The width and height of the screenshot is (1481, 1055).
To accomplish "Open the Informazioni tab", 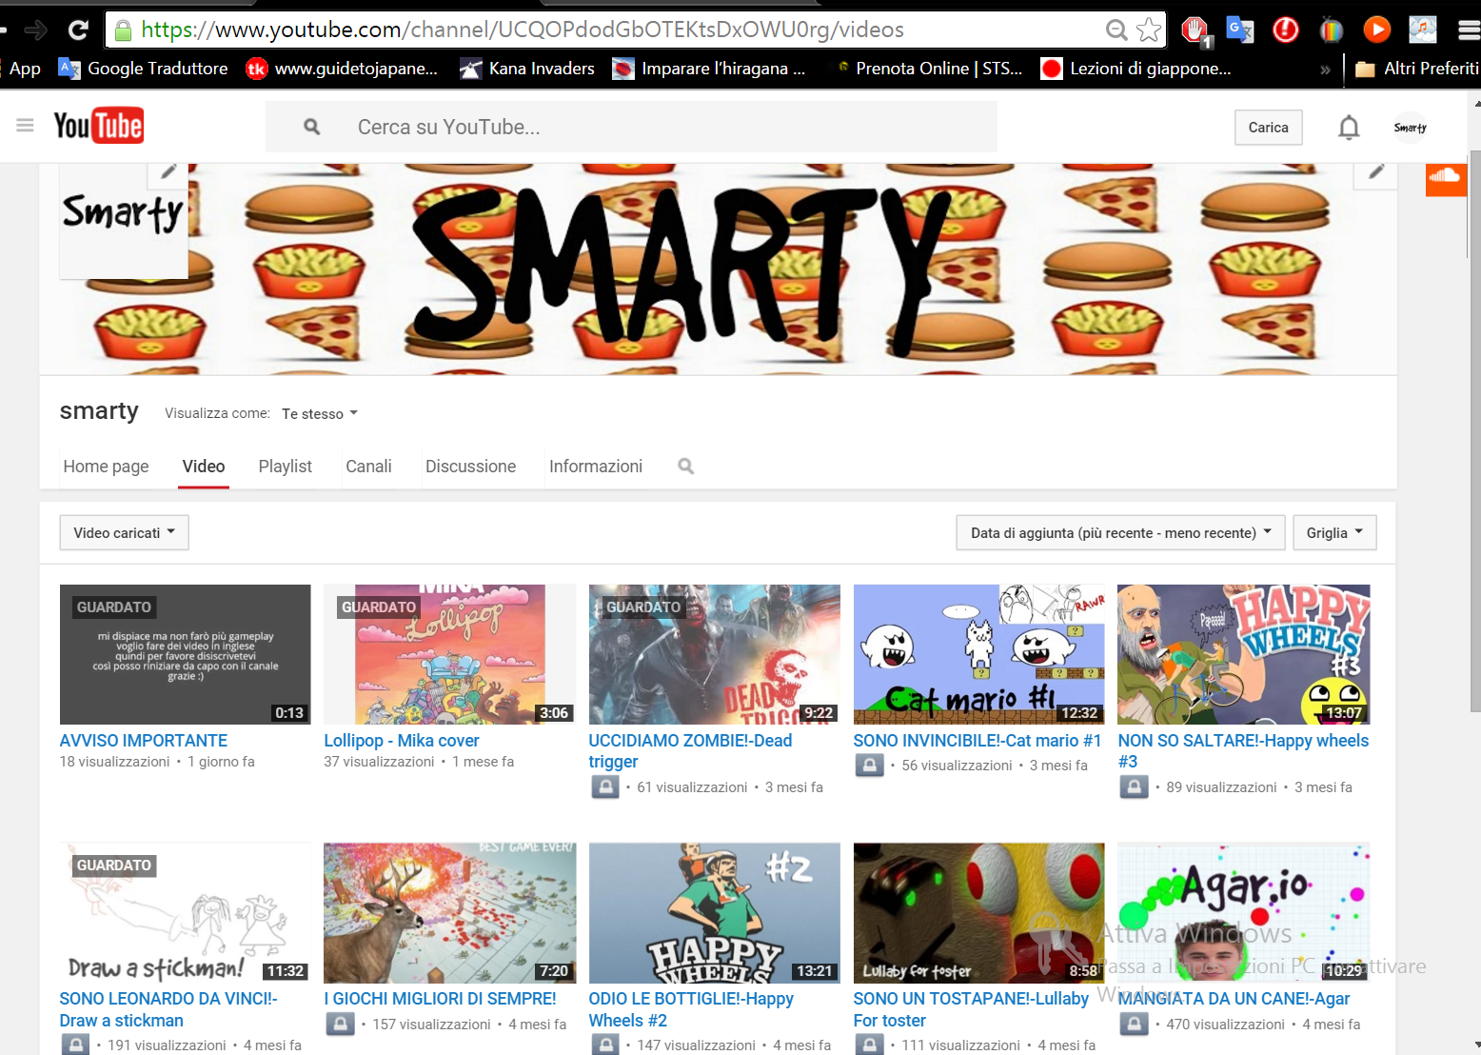I will pyautogui.click(x=596, y=467).
